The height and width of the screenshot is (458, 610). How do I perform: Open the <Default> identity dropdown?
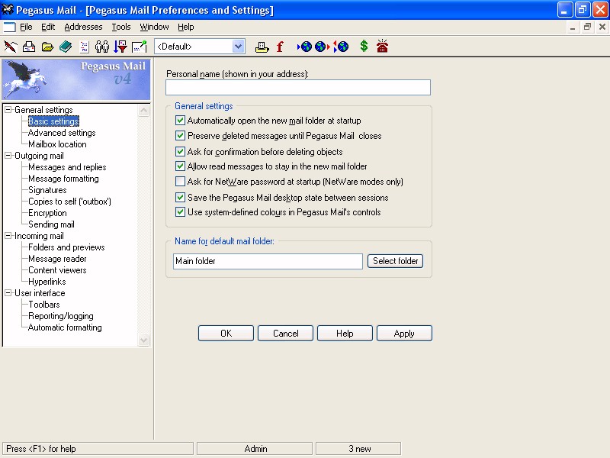coord(238,47)
